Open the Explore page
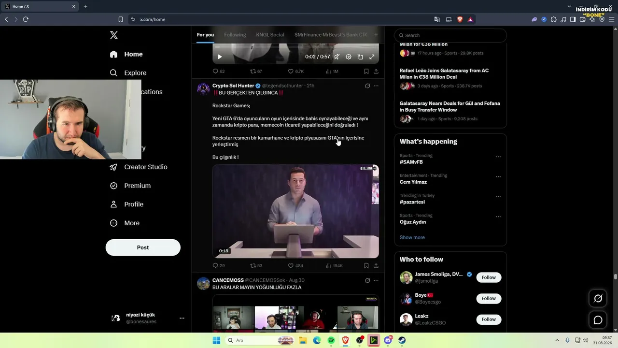Image resolution: width=618 pixels, height=348 pixels. tap(128, 73)
